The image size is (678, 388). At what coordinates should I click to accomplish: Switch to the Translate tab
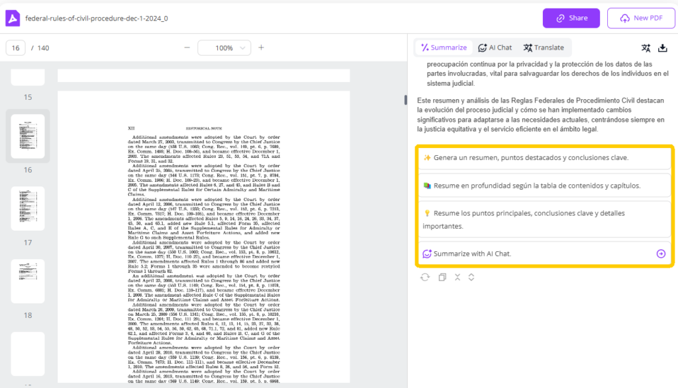544,47
